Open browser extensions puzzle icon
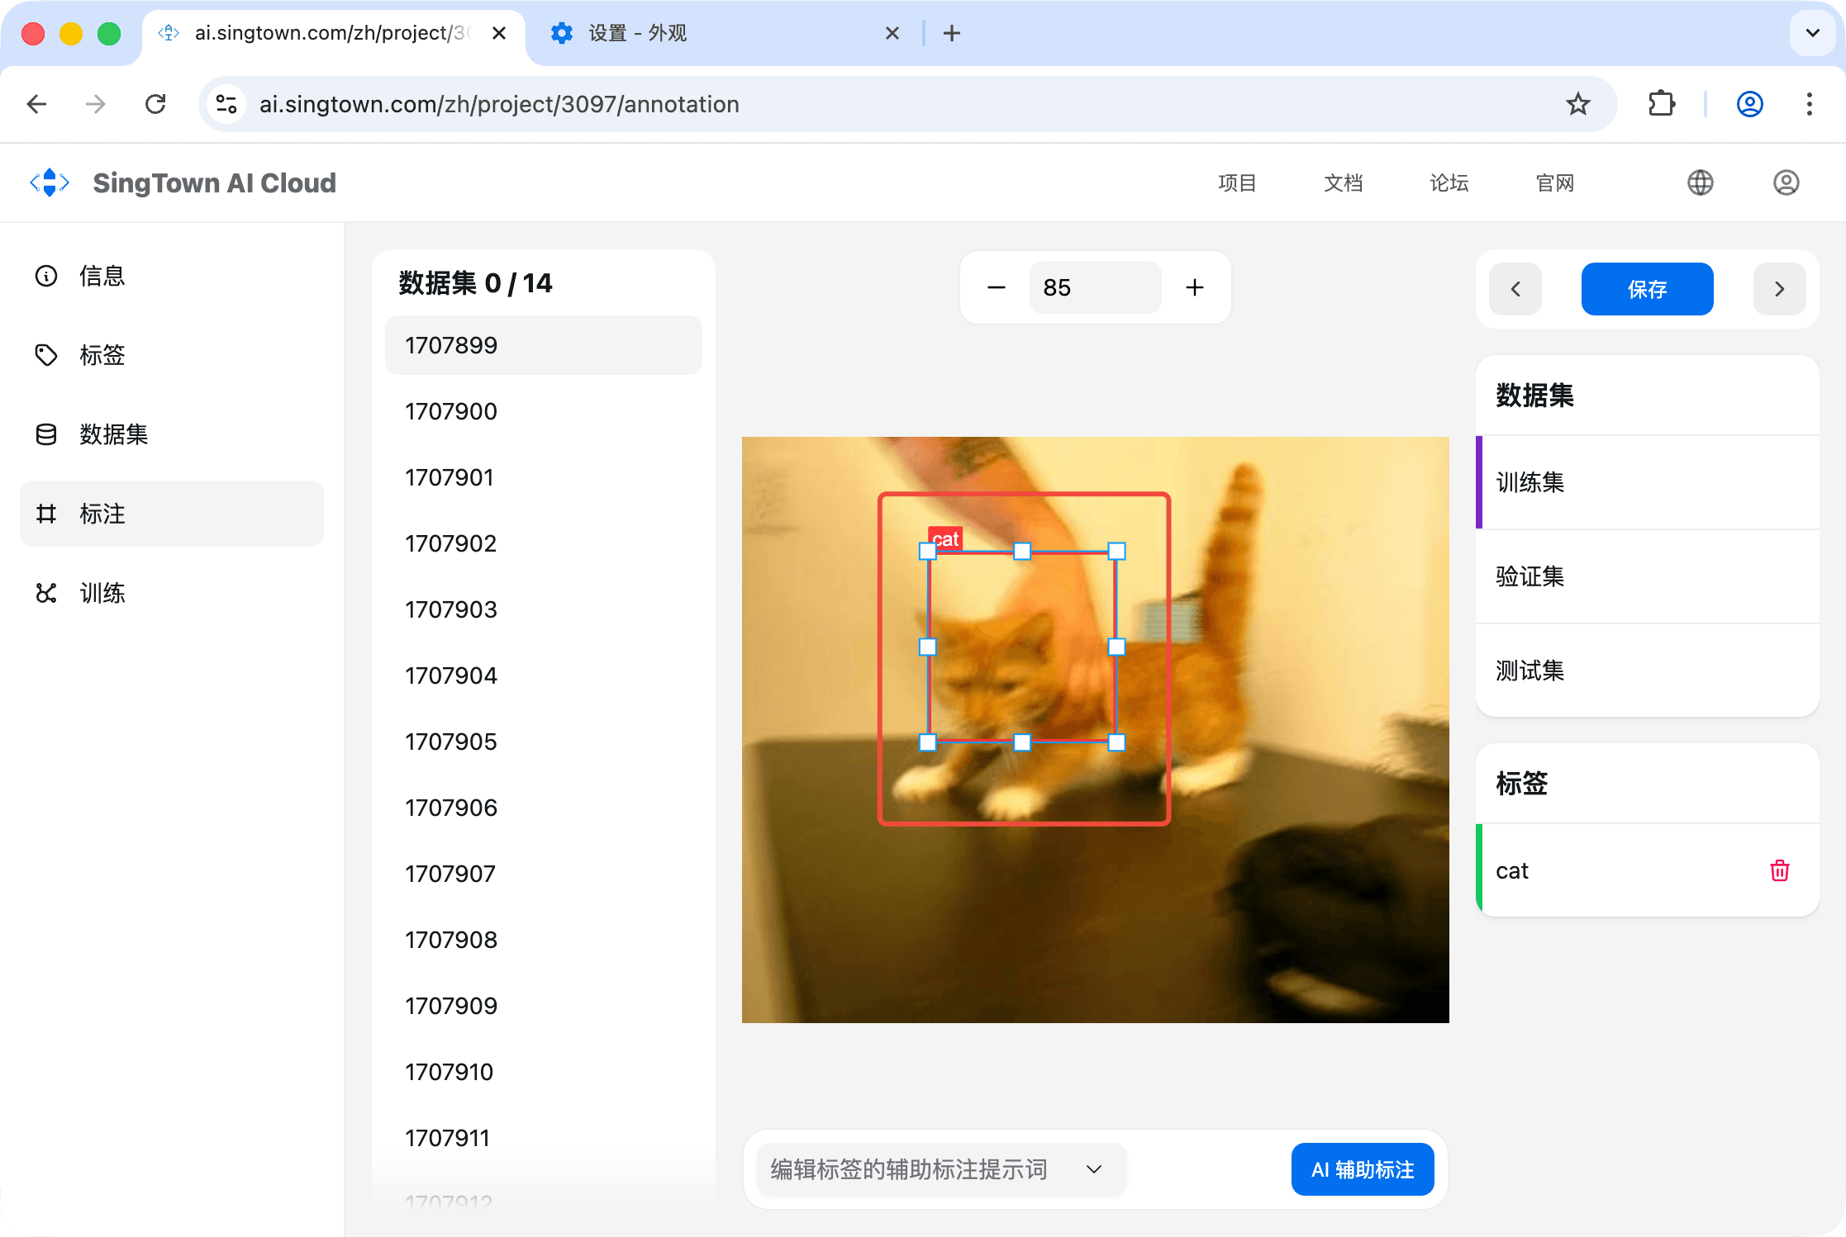Image resolution: width=1846 pixels, height=1237 pixels. pyautogui.click(x=1661, y=104)
